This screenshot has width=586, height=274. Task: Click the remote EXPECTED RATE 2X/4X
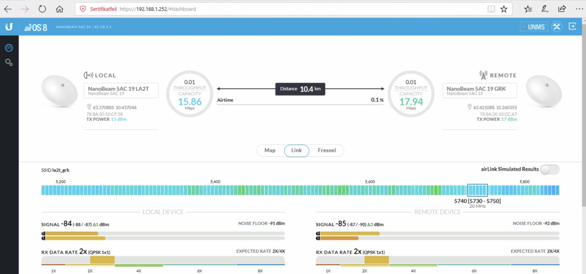pyautogui.click(x=535, y=251)
